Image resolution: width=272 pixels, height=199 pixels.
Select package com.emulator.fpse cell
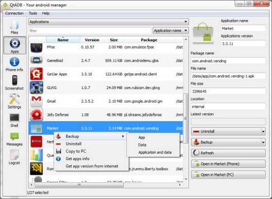pos(139,47)
